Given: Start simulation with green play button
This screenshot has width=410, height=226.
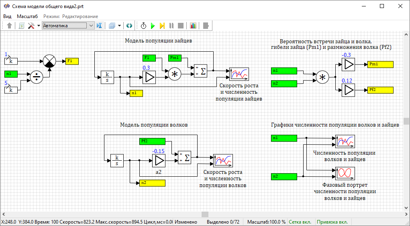Looking at the screenshot, I should point(153,26).
